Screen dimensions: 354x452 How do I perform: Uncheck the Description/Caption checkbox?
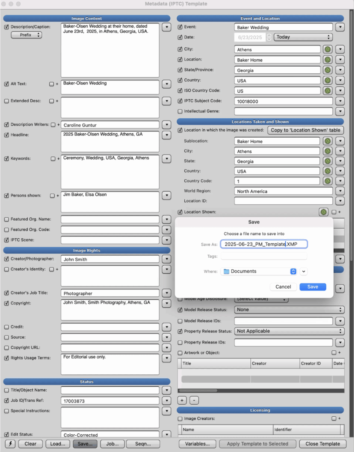tap(7, 27)
